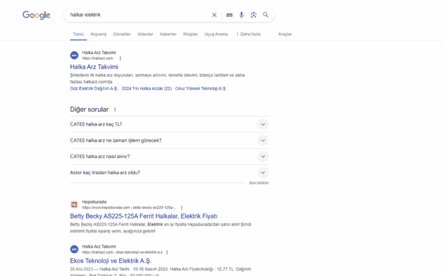Switch to Alışveriş tab

pos(99,34)
